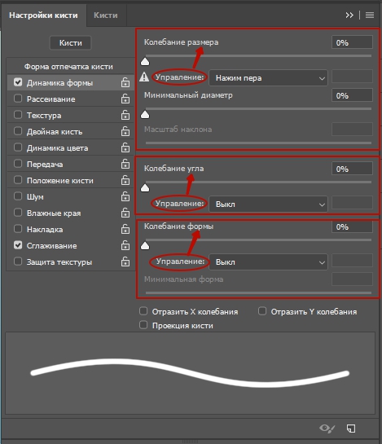
Task: Select the Настройки кисти tab
Action: [43, 15]
